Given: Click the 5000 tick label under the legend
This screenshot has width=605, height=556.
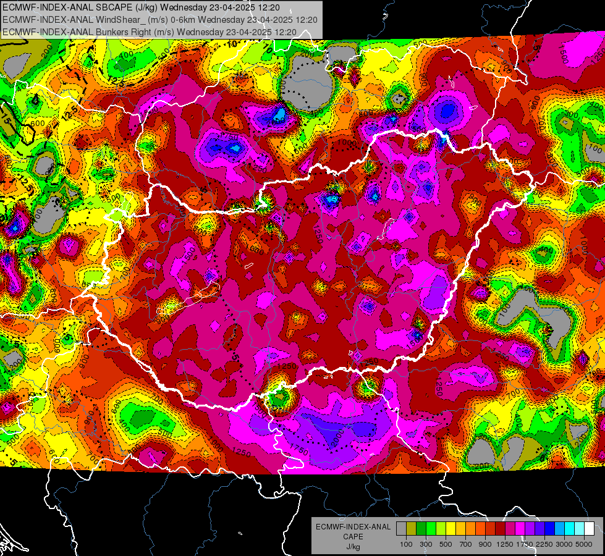Looking at the screenshot, I should coord(584,544).
